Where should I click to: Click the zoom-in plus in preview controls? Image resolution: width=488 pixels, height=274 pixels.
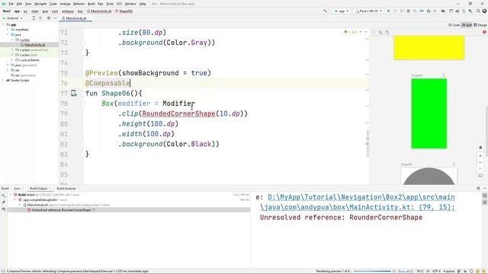pyautogui.click(x=480, y=155)
